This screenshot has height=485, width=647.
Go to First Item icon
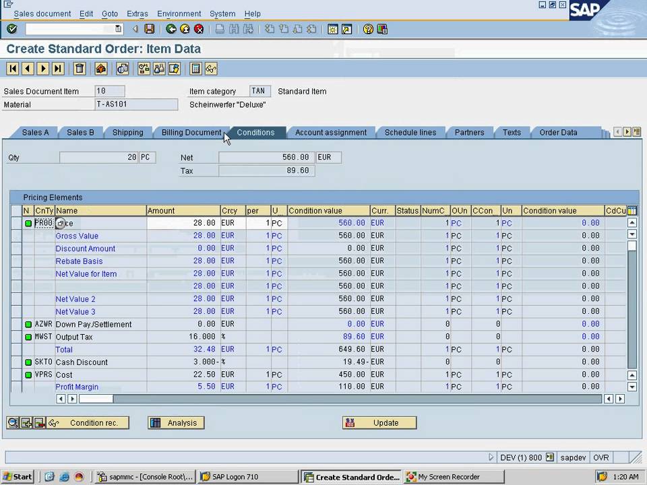pos(13,69)
